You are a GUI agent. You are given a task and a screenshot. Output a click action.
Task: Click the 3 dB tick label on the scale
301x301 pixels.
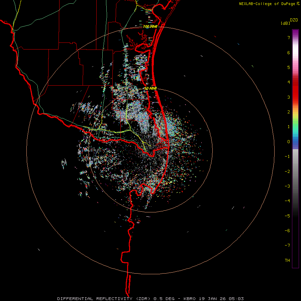pos(289,97)
